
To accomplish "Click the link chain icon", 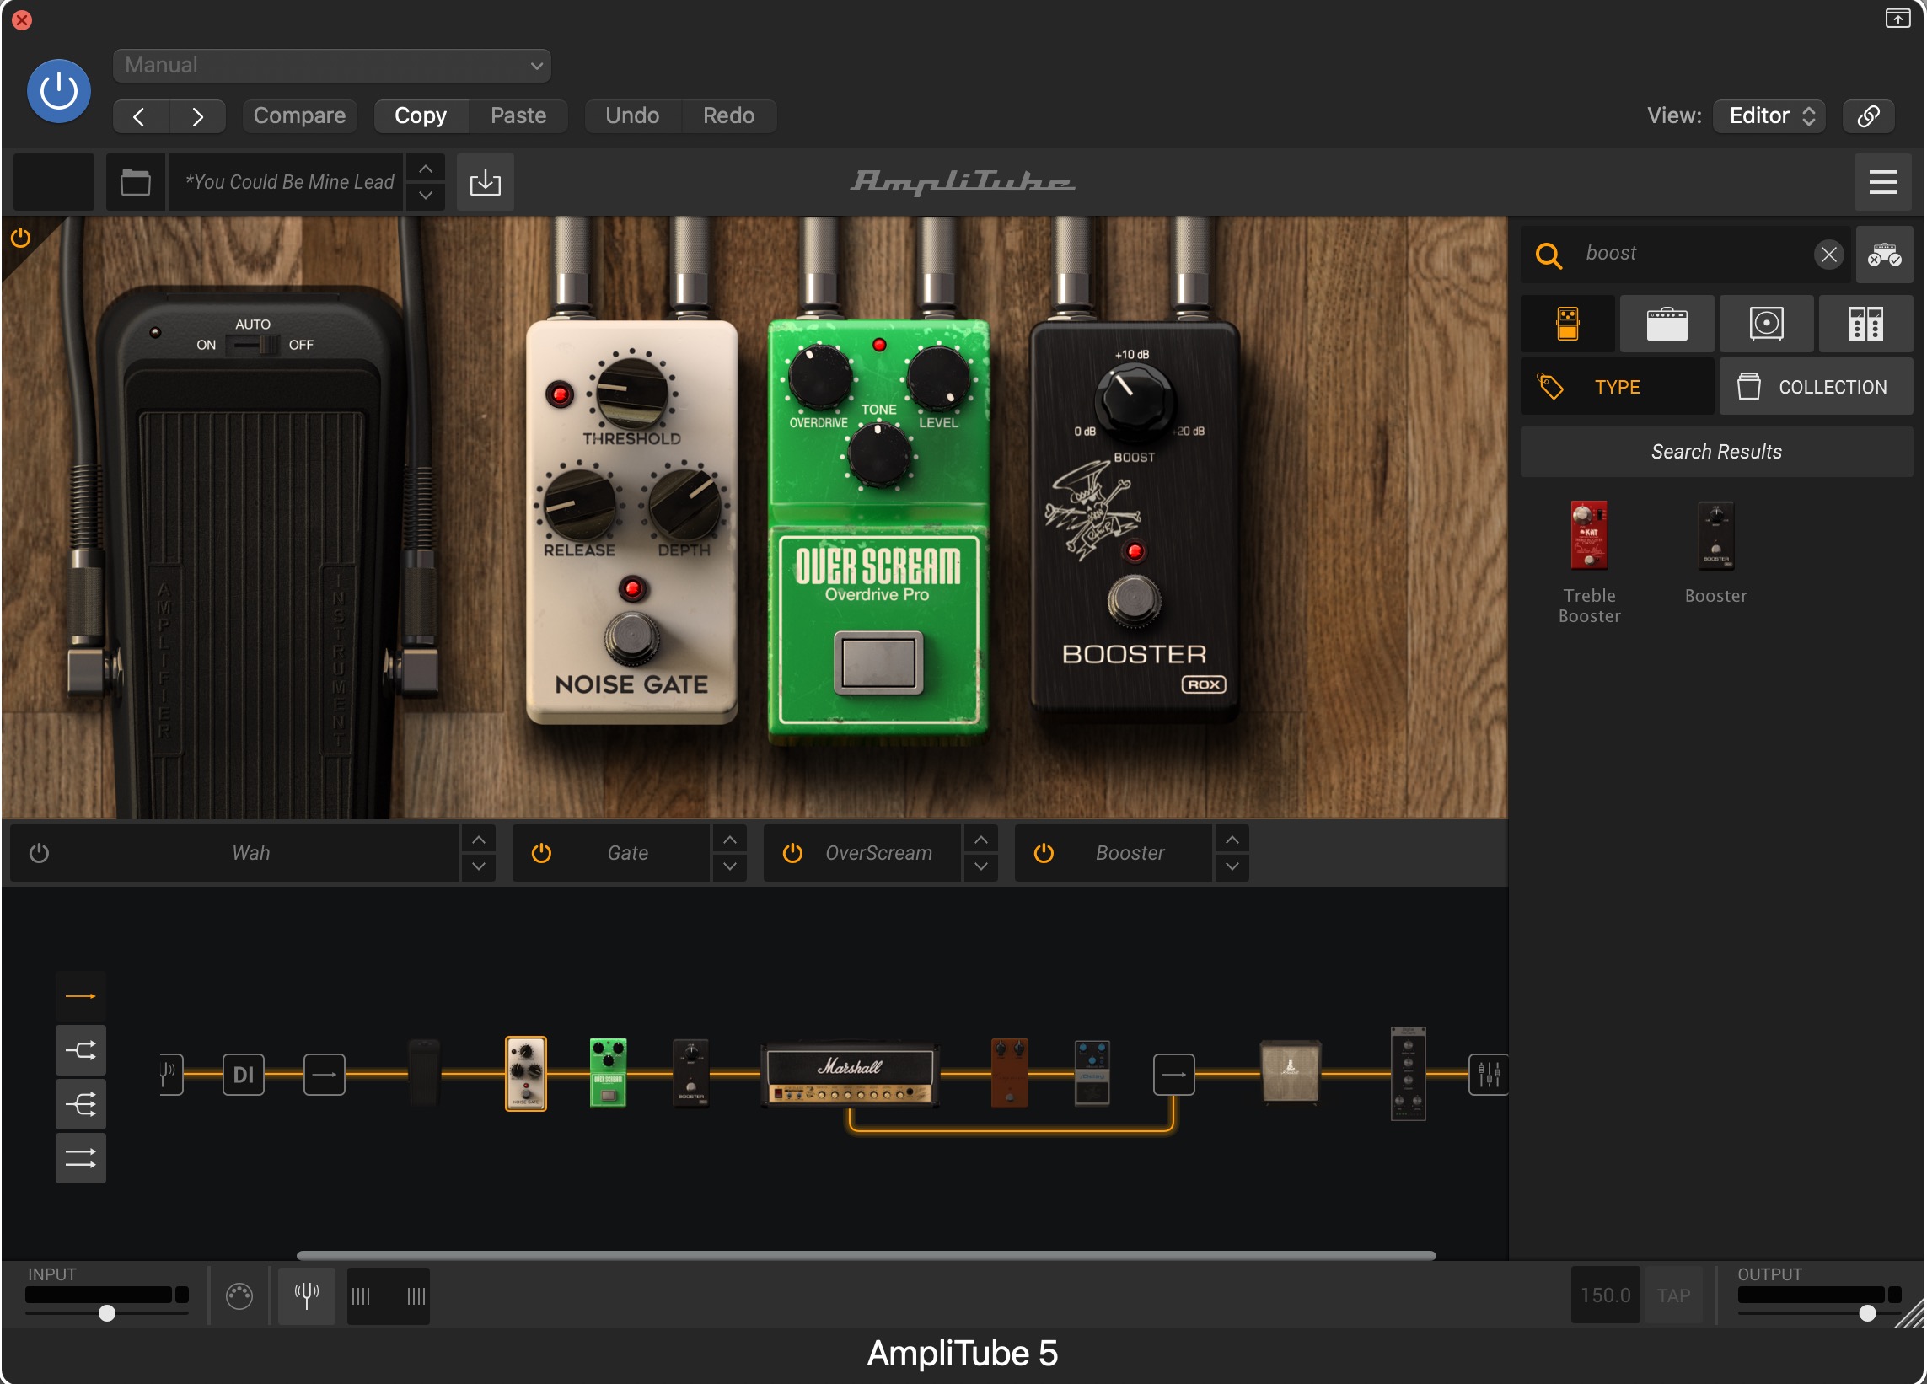I will pyautogui.click(x=1868, y=115).
